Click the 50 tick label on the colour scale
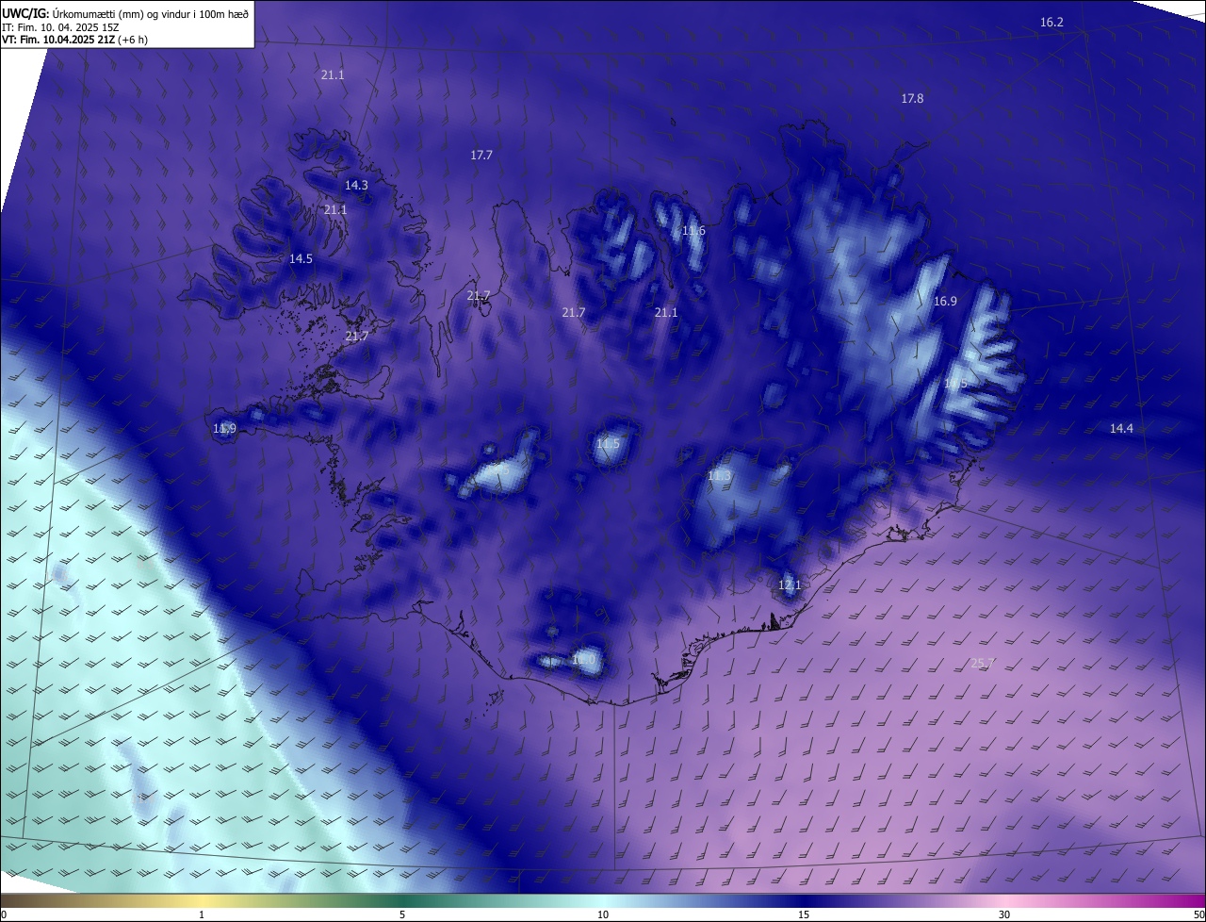The height and width of the screenshot is (922, 1206). click(1198, 914)
